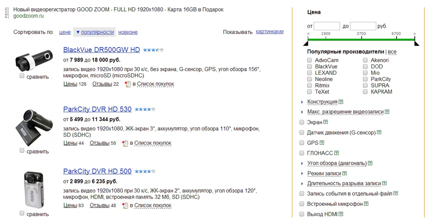Sort results by цене

pos(65,32)
